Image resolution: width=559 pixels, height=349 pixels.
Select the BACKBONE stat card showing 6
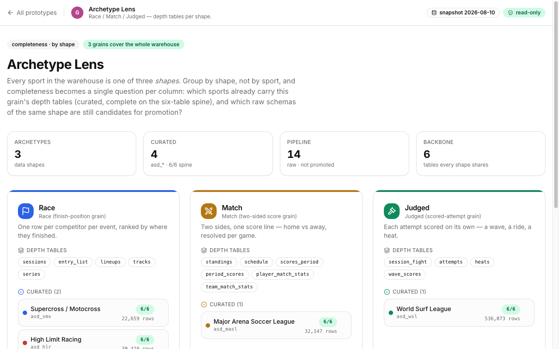(481, 154)
